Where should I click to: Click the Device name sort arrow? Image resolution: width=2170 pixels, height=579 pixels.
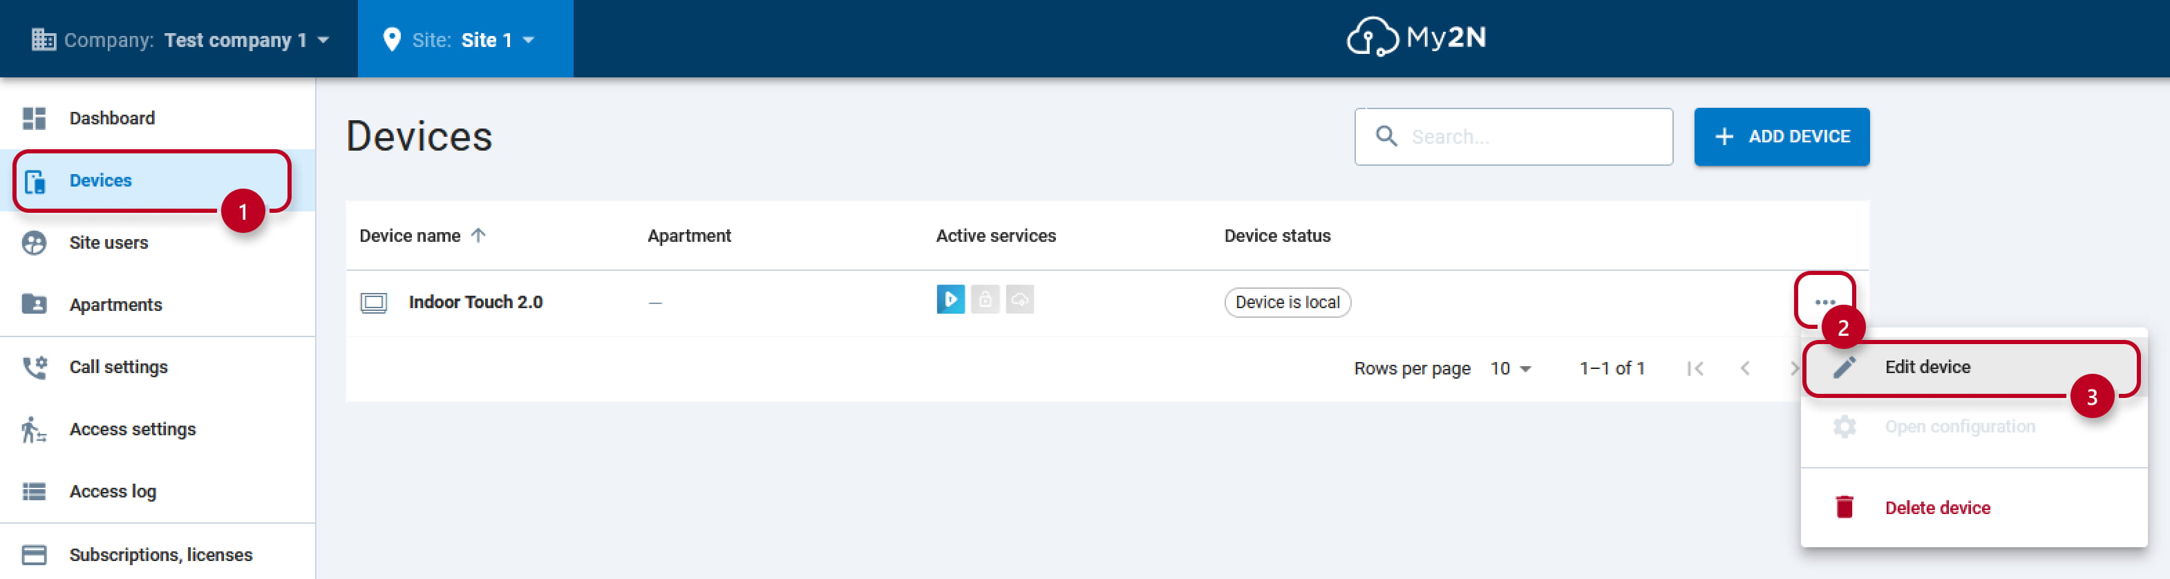pos(478,235)
